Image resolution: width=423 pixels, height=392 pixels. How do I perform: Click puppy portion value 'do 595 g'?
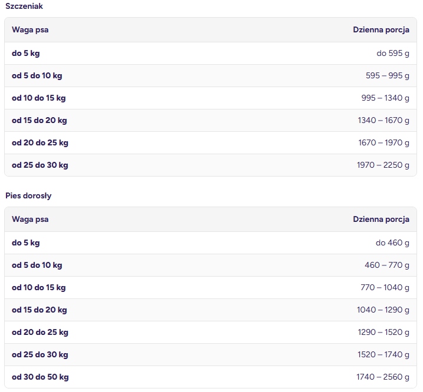click(x=393, y=54)
